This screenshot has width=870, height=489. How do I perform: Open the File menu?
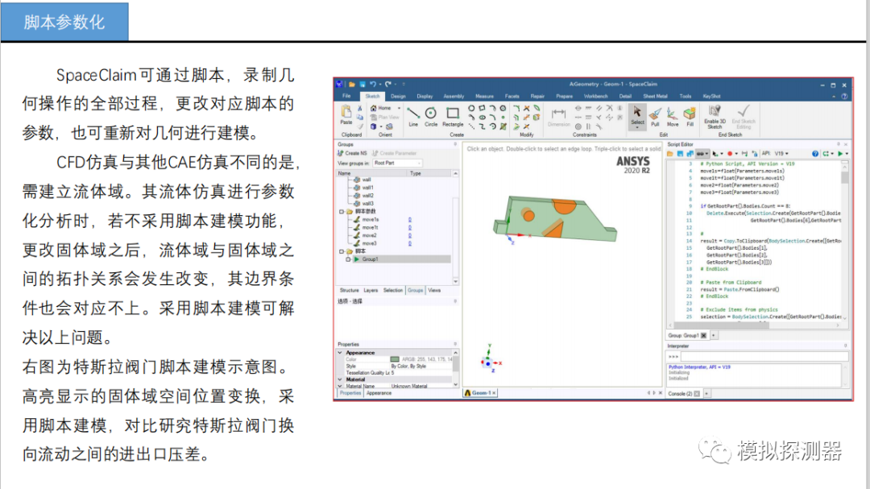(346, 96)
